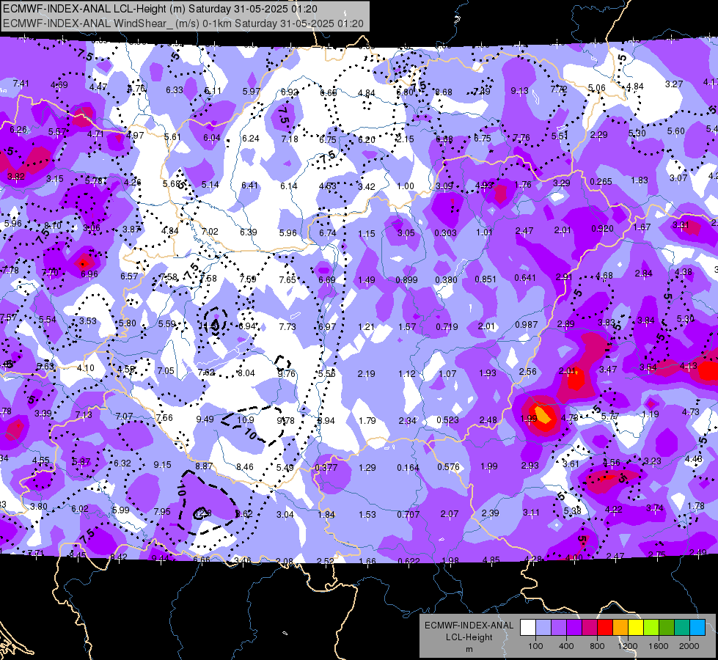
Task: Click the wind shear value 7.41
Action: tap(21, 84)
